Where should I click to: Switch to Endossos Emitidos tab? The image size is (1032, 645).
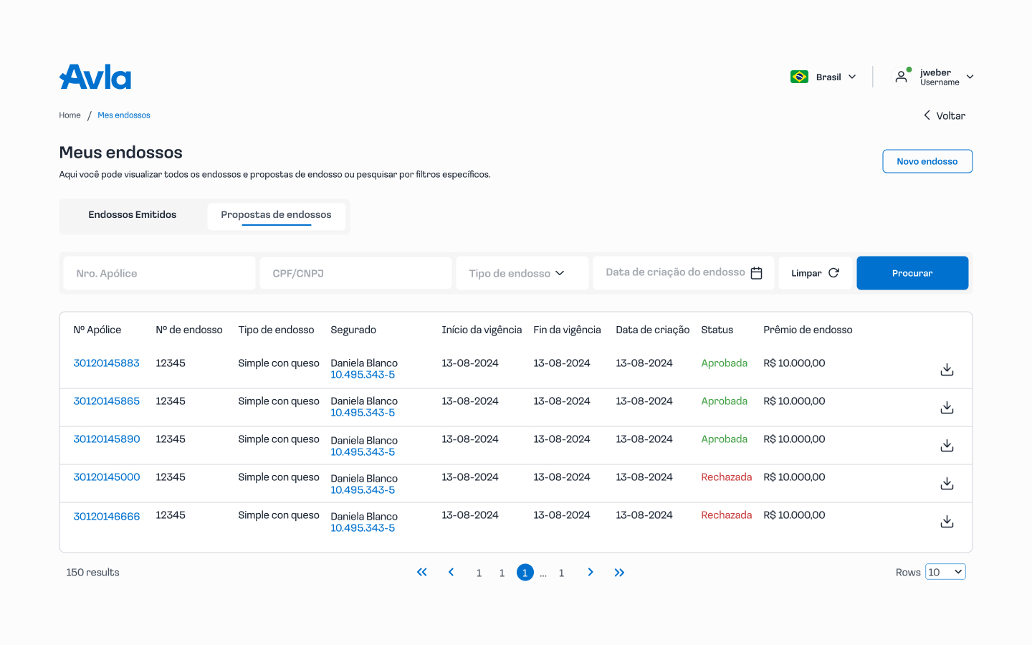[x=133, y=215]
